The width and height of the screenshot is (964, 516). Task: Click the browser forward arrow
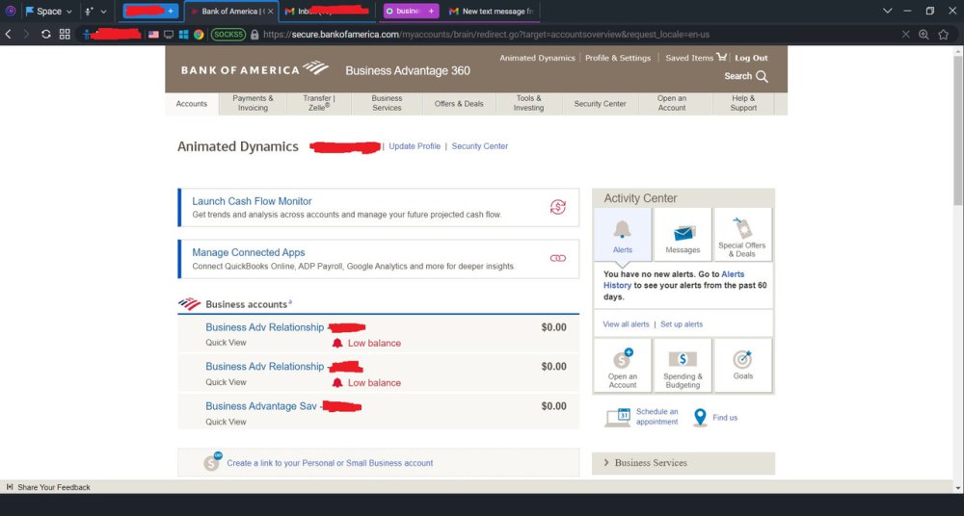26,35
